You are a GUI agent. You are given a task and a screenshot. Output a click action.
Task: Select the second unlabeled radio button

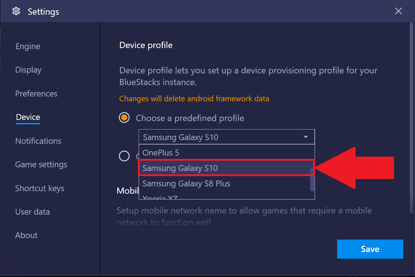coord(124,156)
